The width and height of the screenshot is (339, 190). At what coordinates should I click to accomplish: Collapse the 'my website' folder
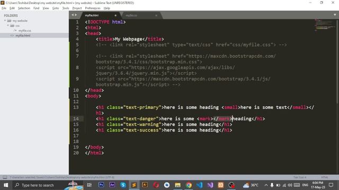tap(5, 21)
